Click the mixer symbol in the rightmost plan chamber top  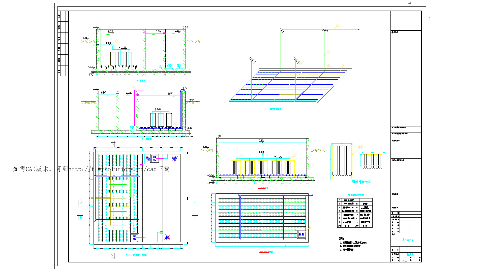(174, 159)
